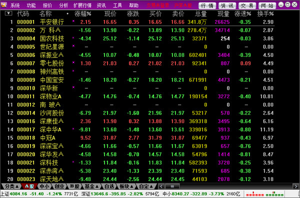Image resolution: width=300 pixels, height=198 pixels.
Task: Select stock row 深物业A
Action: (140, 96)
